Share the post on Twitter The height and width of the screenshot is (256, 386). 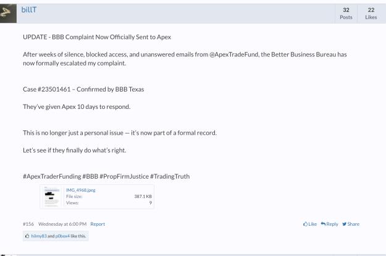coord(351,224)
